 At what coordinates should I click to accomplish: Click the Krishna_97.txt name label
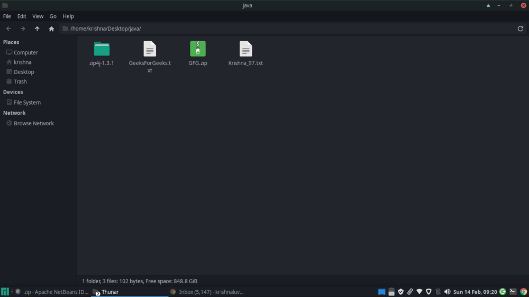point(245,63)
